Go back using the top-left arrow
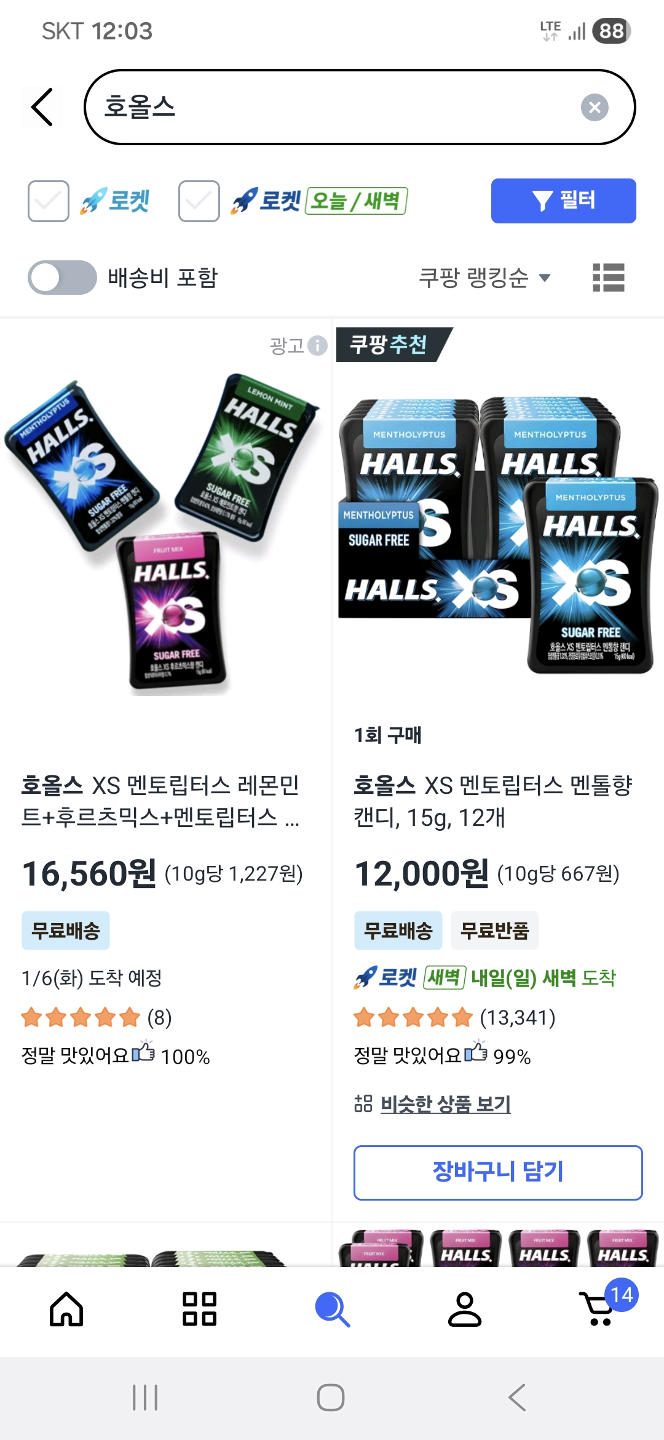The image size is (664, 1440). pos(42,107)
